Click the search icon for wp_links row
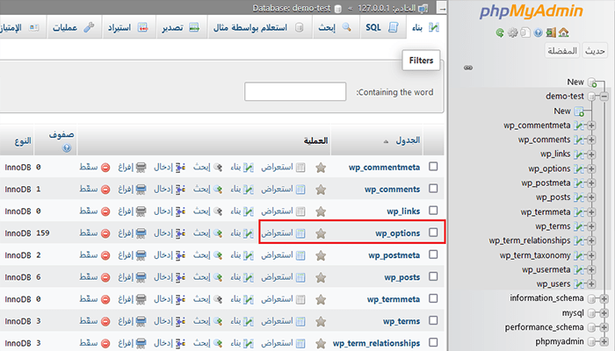 pyautogui.click(x=218, y=211)
